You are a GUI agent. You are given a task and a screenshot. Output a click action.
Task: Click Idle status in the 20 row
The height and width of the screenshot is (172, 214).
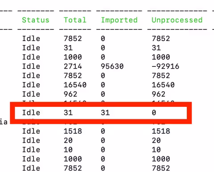31,140
